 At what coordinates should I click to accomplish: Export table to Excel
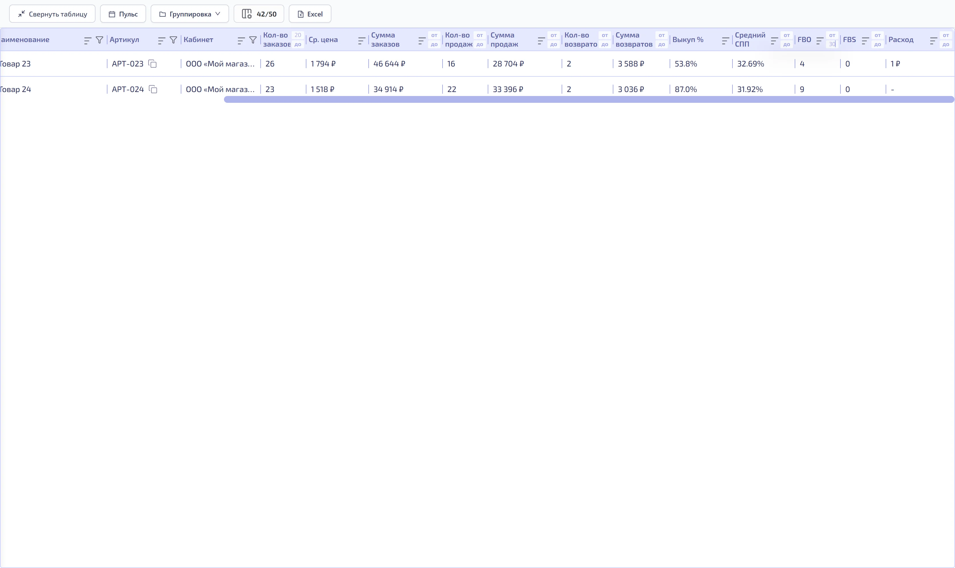coord(310,14)
